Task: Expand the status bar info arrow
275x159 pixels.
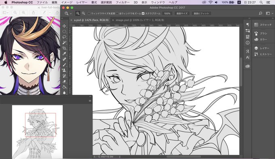Action: [120, 157]
